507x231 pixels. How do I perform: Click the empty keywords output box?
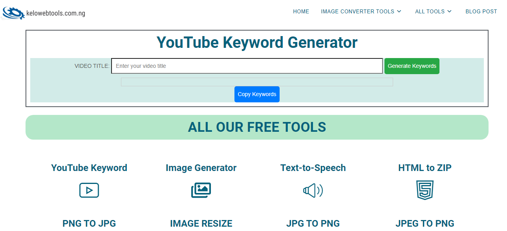[257, 82]
